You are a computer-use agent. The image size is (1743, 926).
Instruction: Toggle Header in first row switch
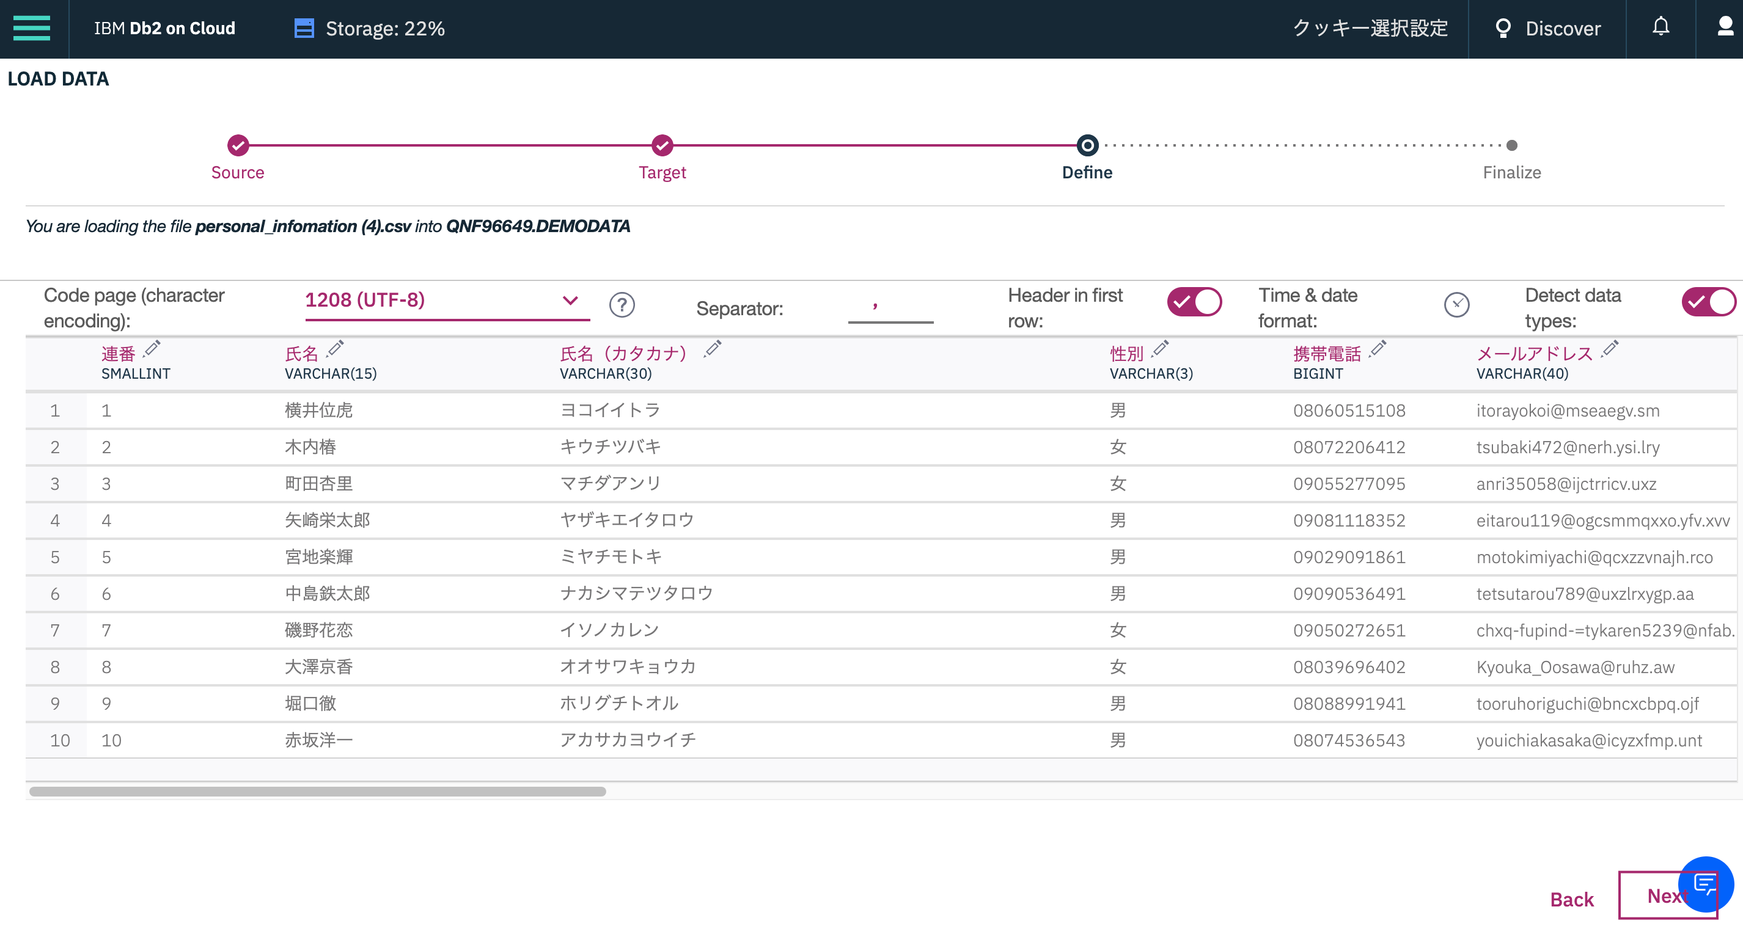point(1194,302)
